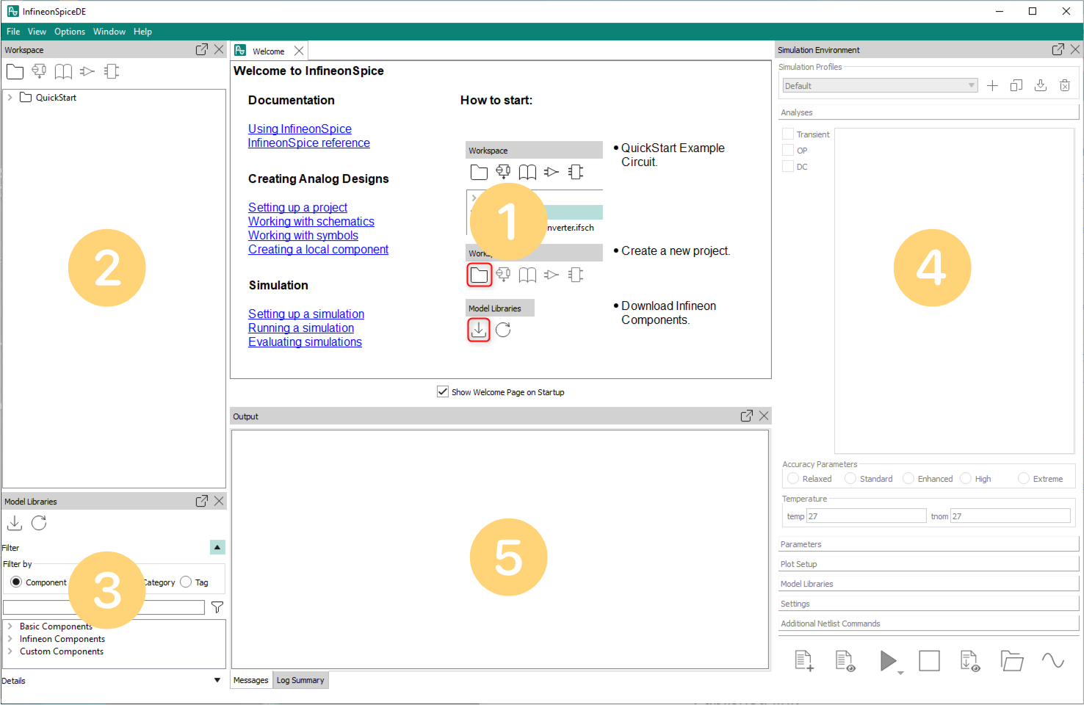The width and height of the screenshot is (1084, 705).
Task: Switch to the Log Summary tab
Action: 300,680
